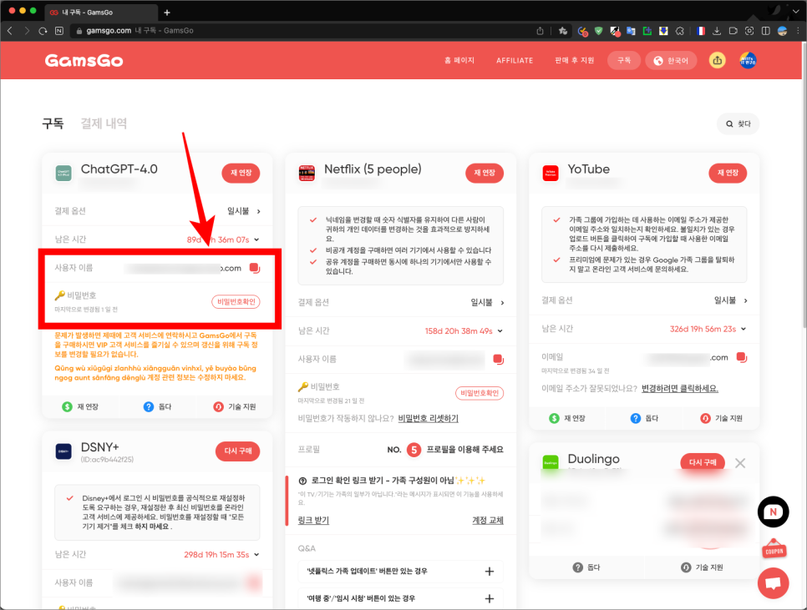Expand ChatGPT remaining time dropdown
The width and height of the screenshot is (807, 610).
coord(256,239)
